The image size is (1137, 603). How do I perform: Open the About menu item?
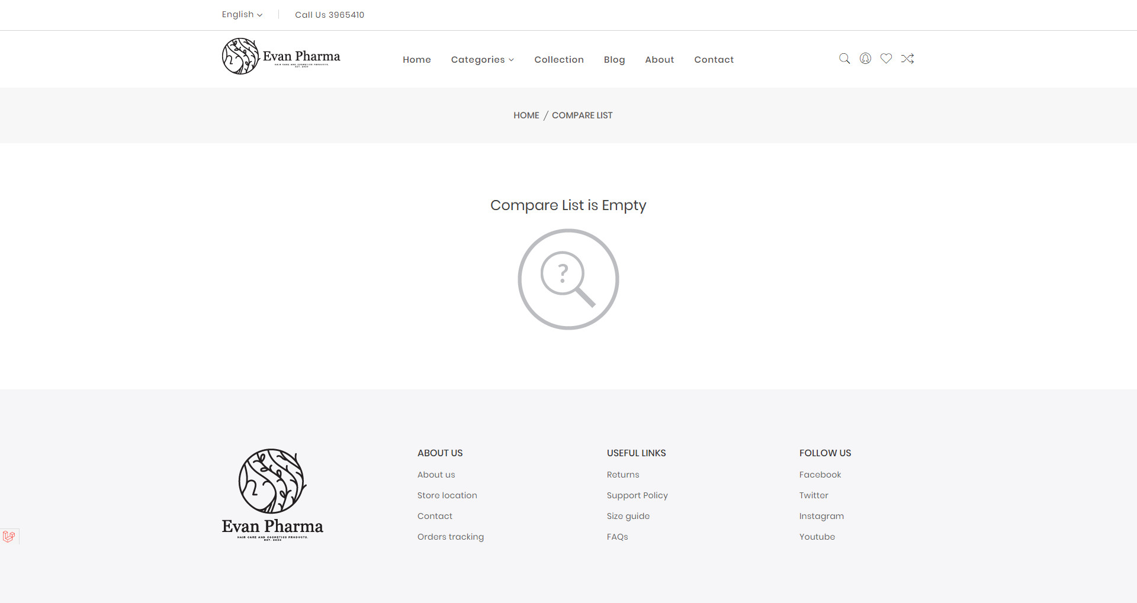point(660,60)
